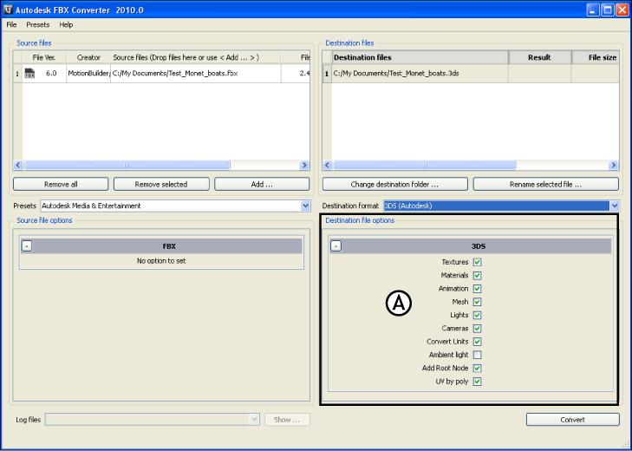Click the Autodesk FBX Converter title bar icon
The height and width of the screenshot is (451, 632).
coord(8,10)
